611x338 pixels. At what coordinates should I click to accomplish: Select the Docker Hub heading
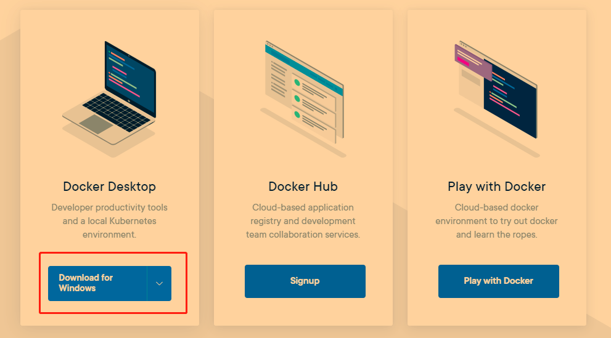(303, 187)
